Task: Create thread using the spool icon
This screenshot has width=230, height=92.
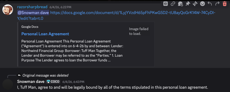Action: 195,4
